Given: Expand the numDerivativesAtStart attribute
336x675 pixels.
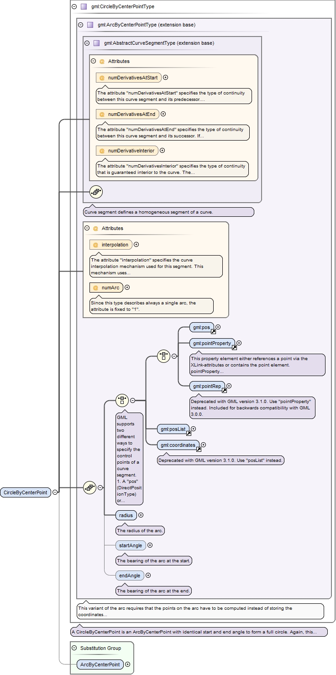Looking at the screenshot, I should pyautogui.click(x=165, y=78).
